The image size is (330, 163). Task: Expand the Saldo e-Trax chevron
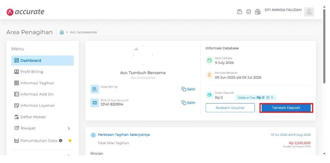(x=272, y=97)
